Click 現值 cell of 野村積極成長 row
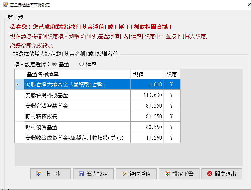Image resolution: width=251 pixels, height=190 pixels. click(x=147, y=116)
